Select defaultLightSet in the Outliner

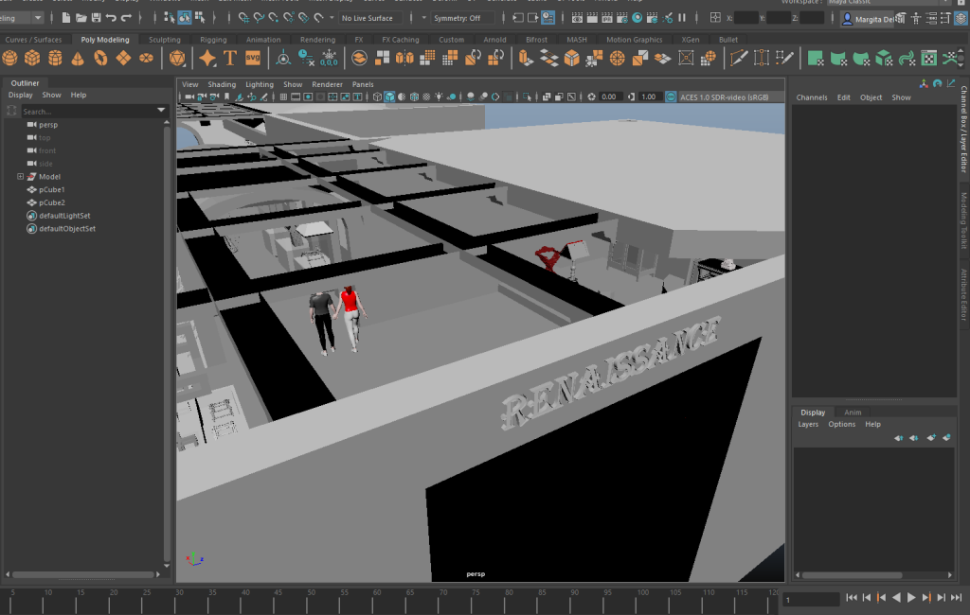pos(64,216)
